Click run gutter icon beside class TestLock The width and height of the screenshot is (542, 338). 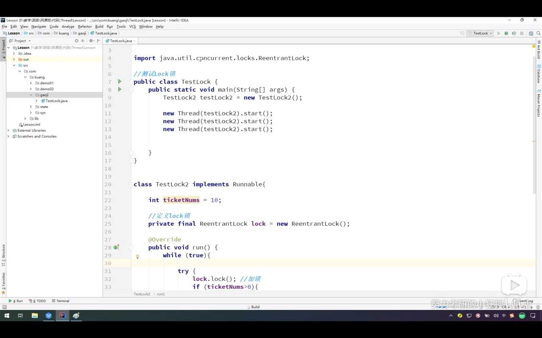[120, 82]
